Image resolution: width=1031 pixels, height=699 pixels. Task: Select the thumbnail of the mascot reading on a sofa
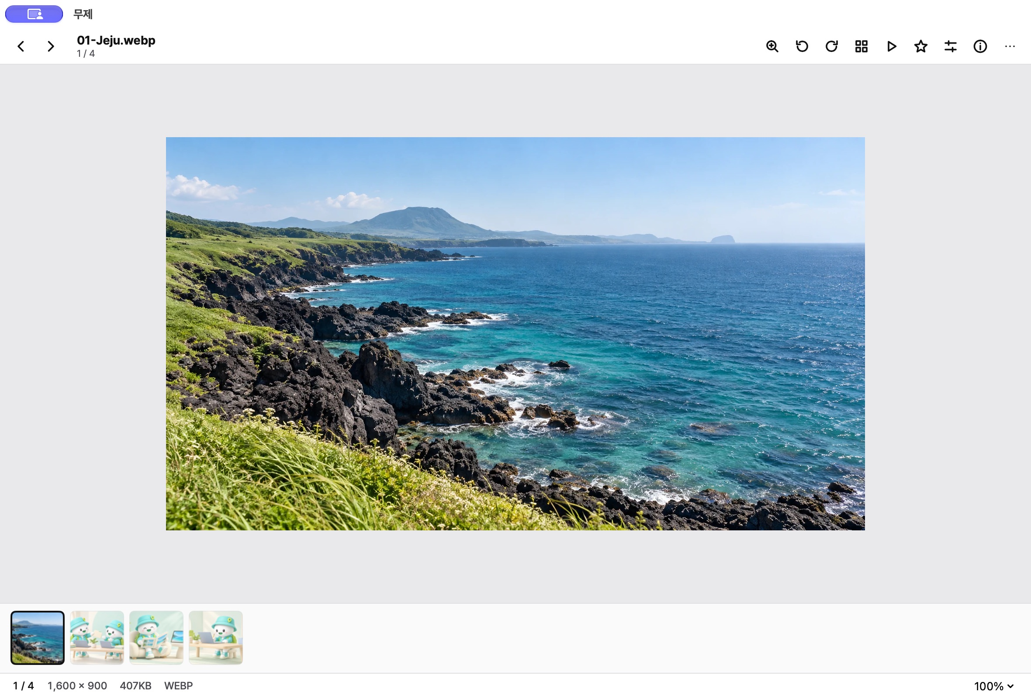(x=156, y=637)
